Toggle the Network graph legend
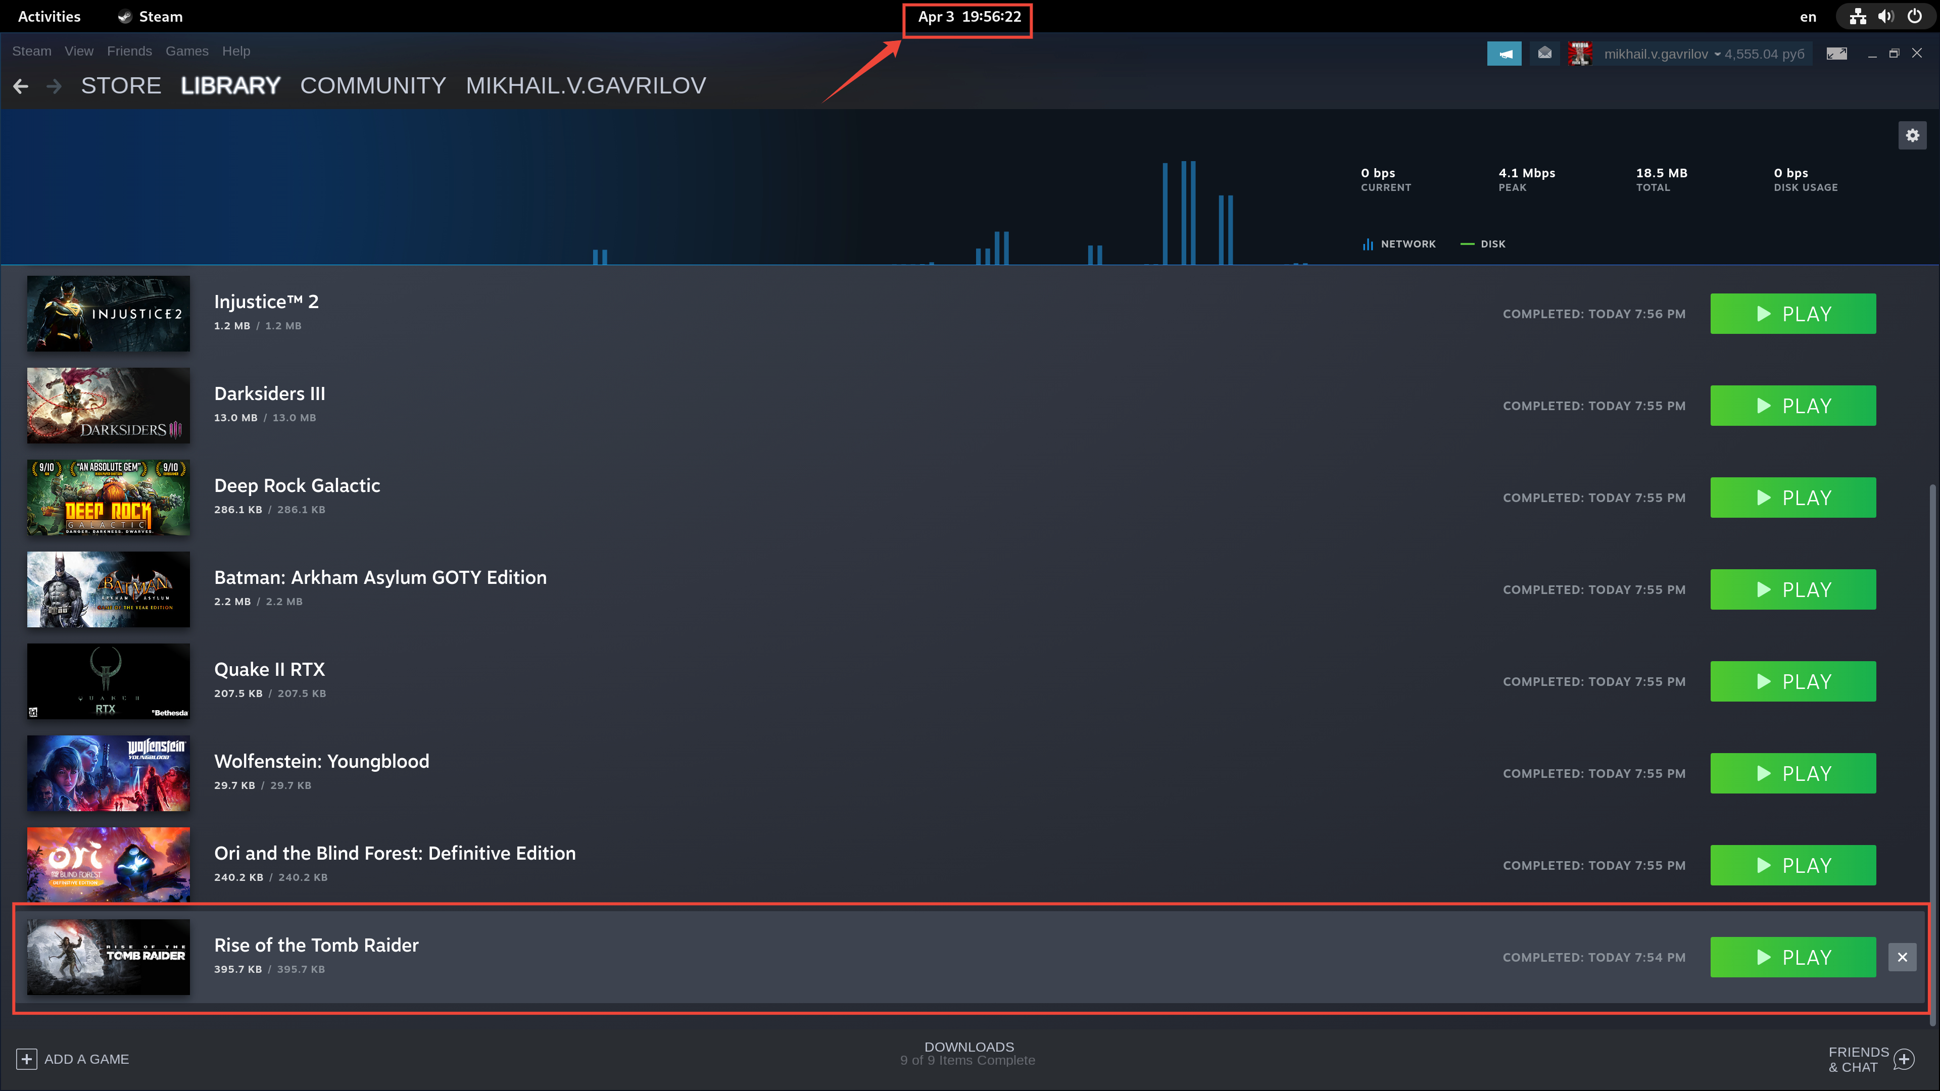The width and height of the screenshot is (1940, 1091). [x=1399, y=244]
